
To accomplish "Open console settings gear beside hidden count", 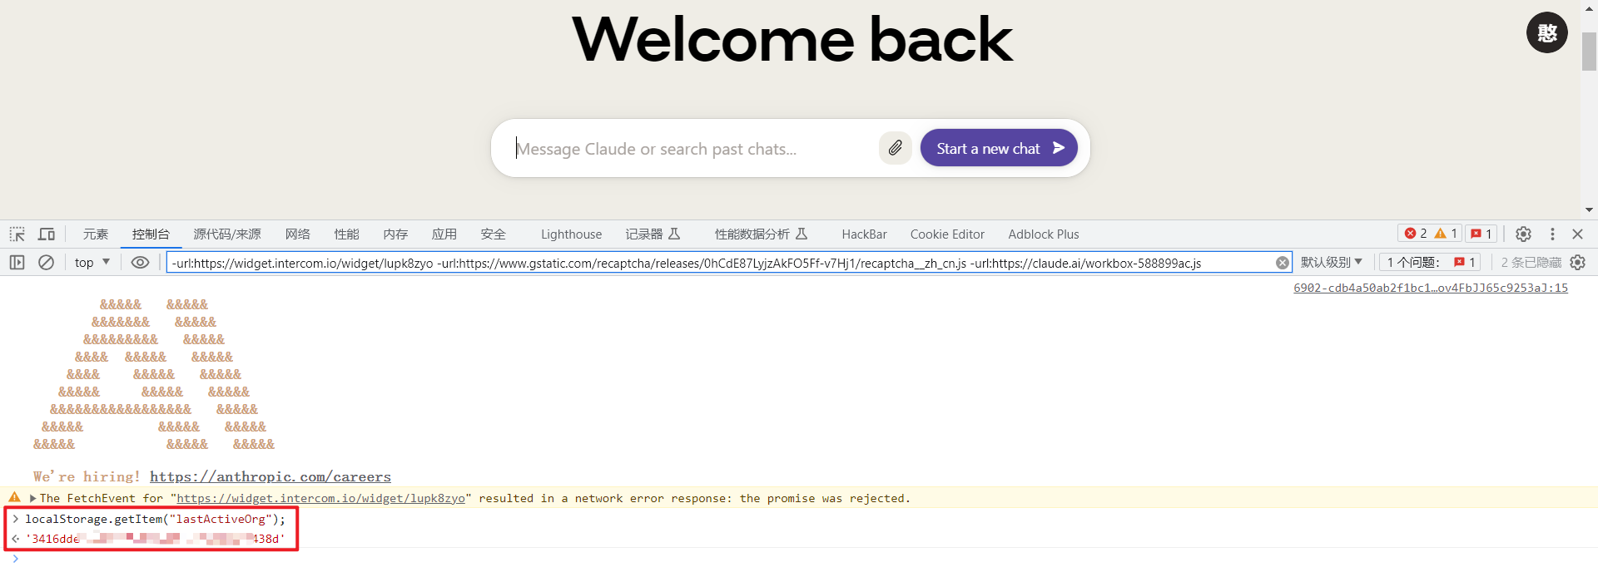I will coord(1577,263).
